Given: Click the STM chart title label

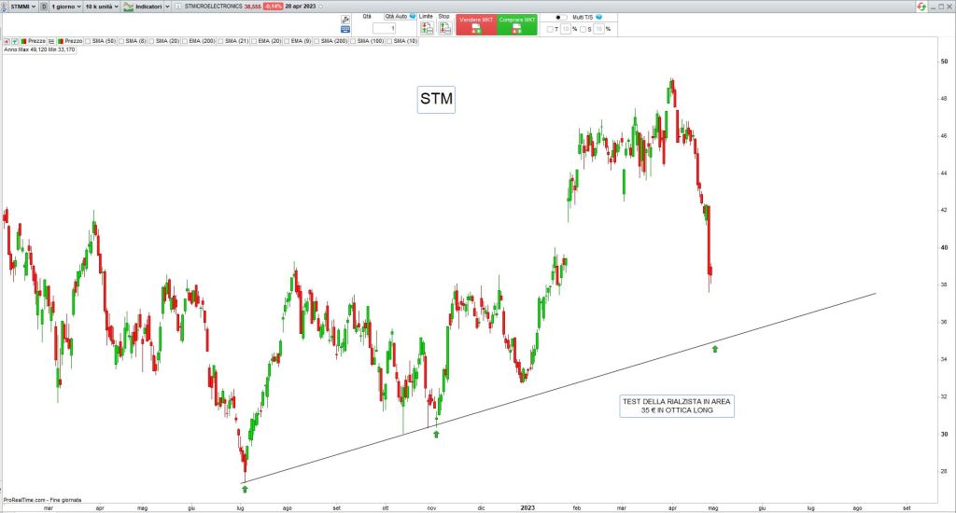Looking at the screenshot, I should pyautogui.click(x=437, y=99).
